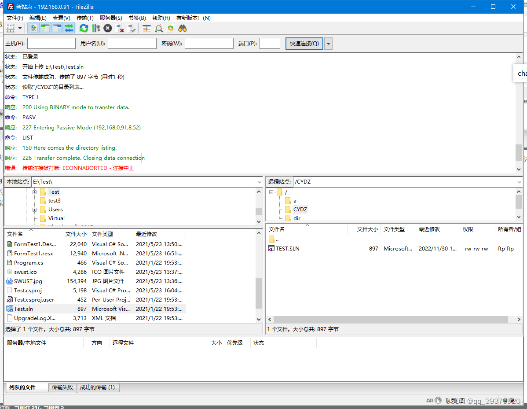This screenshot has height=409, width=527.
Task: Open the quick connect history dropdown
Action: click(x=328, y=44)
